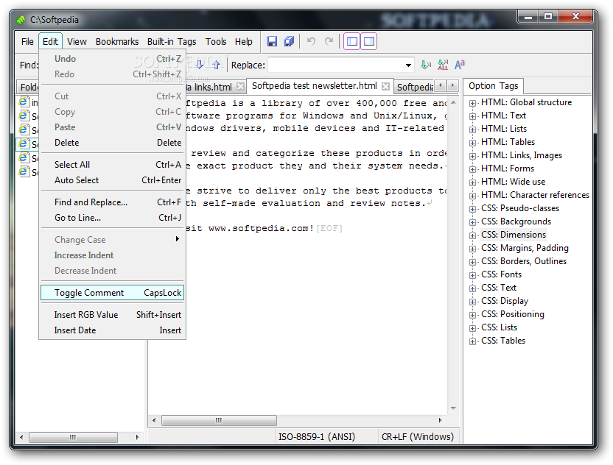This screenshot has width=613, height=465.
Task: Open the View menu
Action: pos(77,42)
